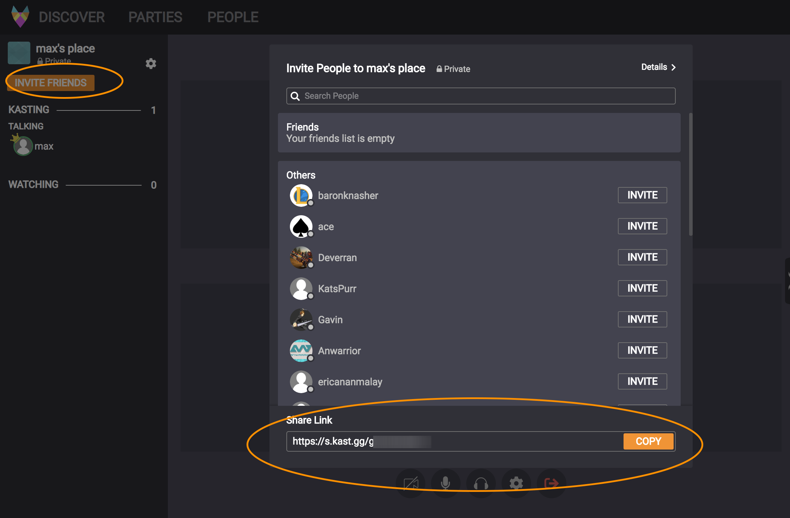Click the invite list scrollbar
The image size is (790, 518).
pyautogui.click(x=691, y=174)
